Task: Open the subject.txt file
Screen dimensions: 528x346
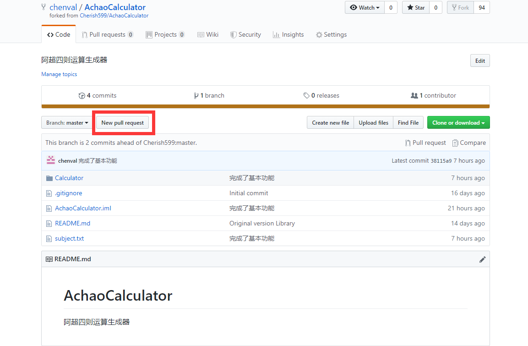Action: coord(69,238)
